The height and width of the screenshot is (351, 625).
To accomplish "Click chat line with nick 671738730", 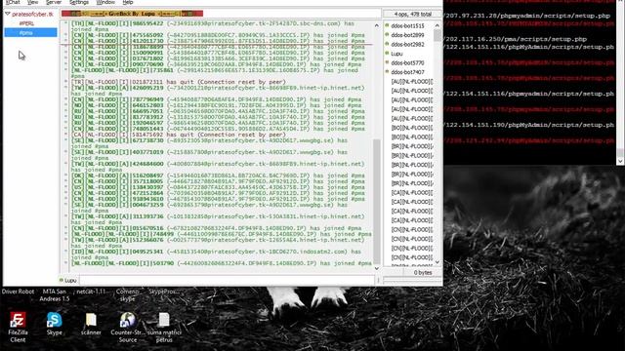I will click(x=209, y=143).
